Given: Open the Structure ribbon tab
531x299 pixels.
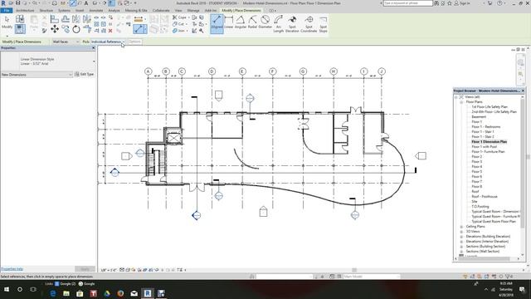Looking at the screenshot, I should 46,11.
